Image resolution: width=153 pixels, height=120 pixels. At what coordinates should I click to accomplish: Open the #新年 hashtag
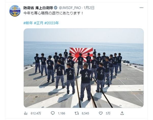[28, 23]
